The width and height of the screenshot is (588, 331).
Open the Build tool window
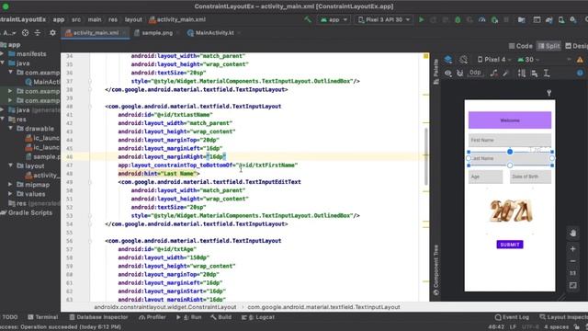220,317
